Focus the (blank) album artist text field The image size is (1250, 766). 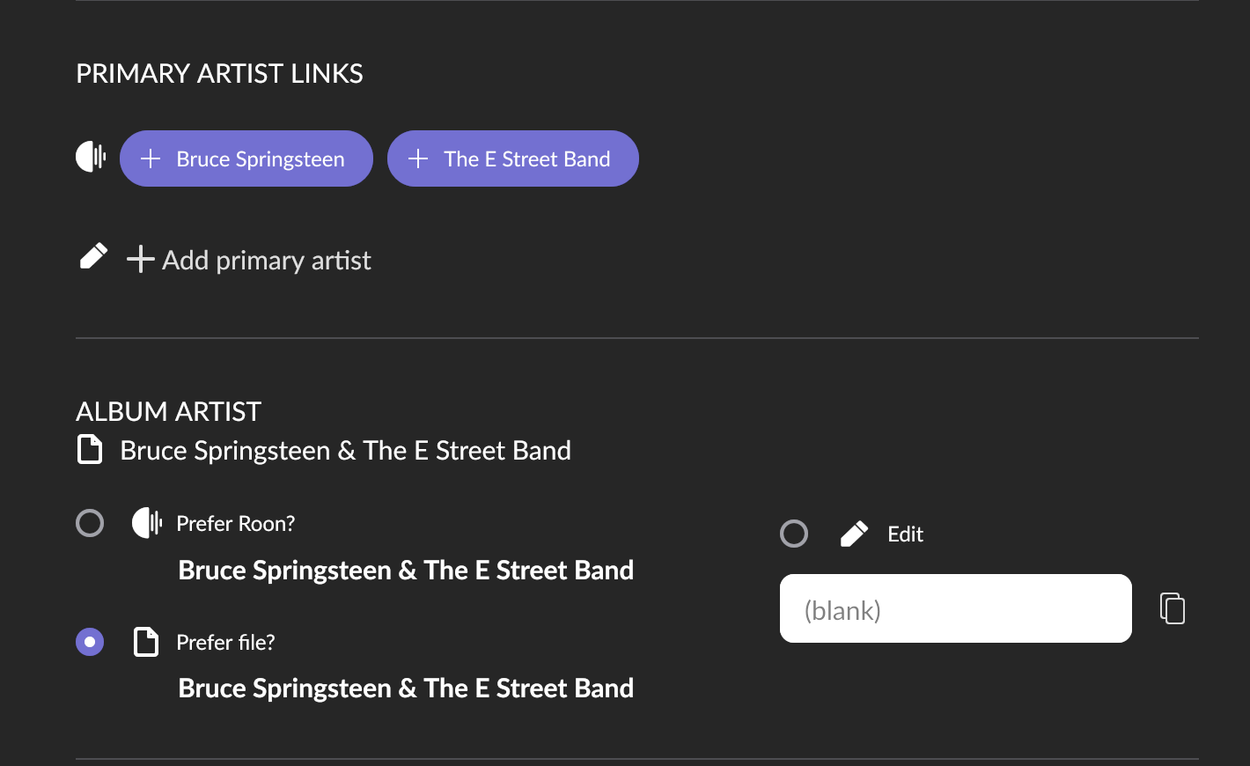(955, 608)
